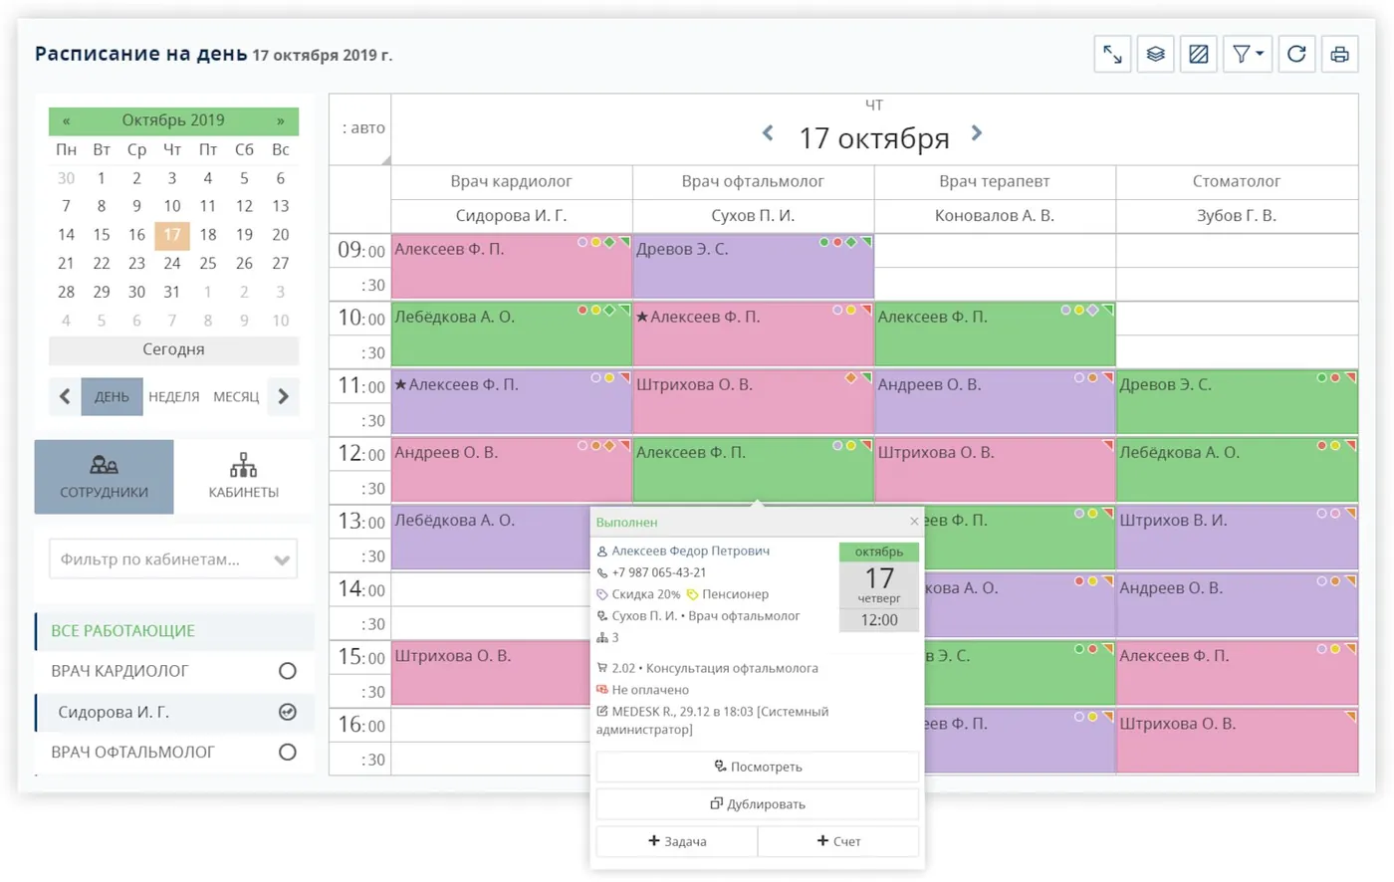Click the hatched square toolbar icon
The image size is (1394, 882).
1199,55
